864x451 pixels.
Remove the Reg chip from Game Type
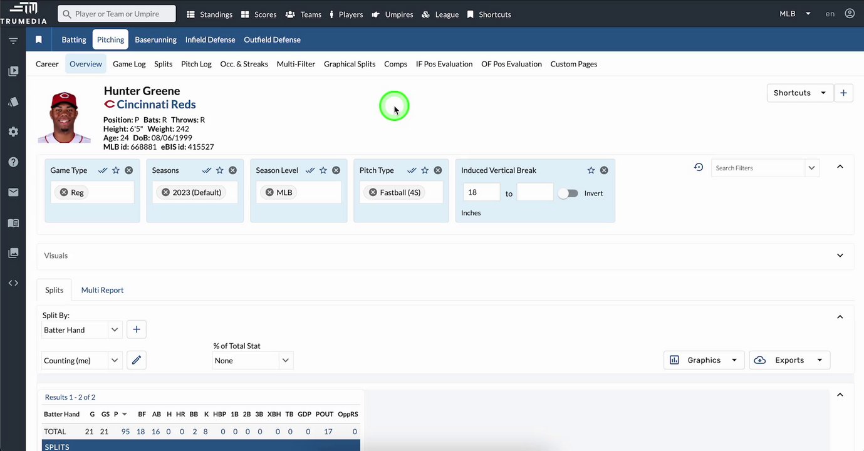pyautogui.click(x=64, y=192)
